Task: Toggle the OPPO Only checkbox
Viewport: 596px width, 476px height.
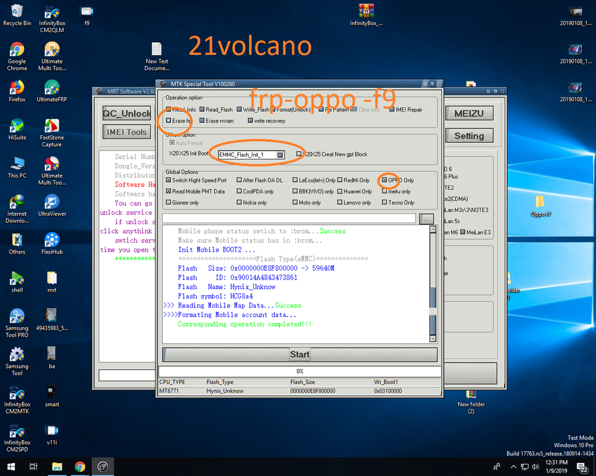Action: tap(384, 180)
